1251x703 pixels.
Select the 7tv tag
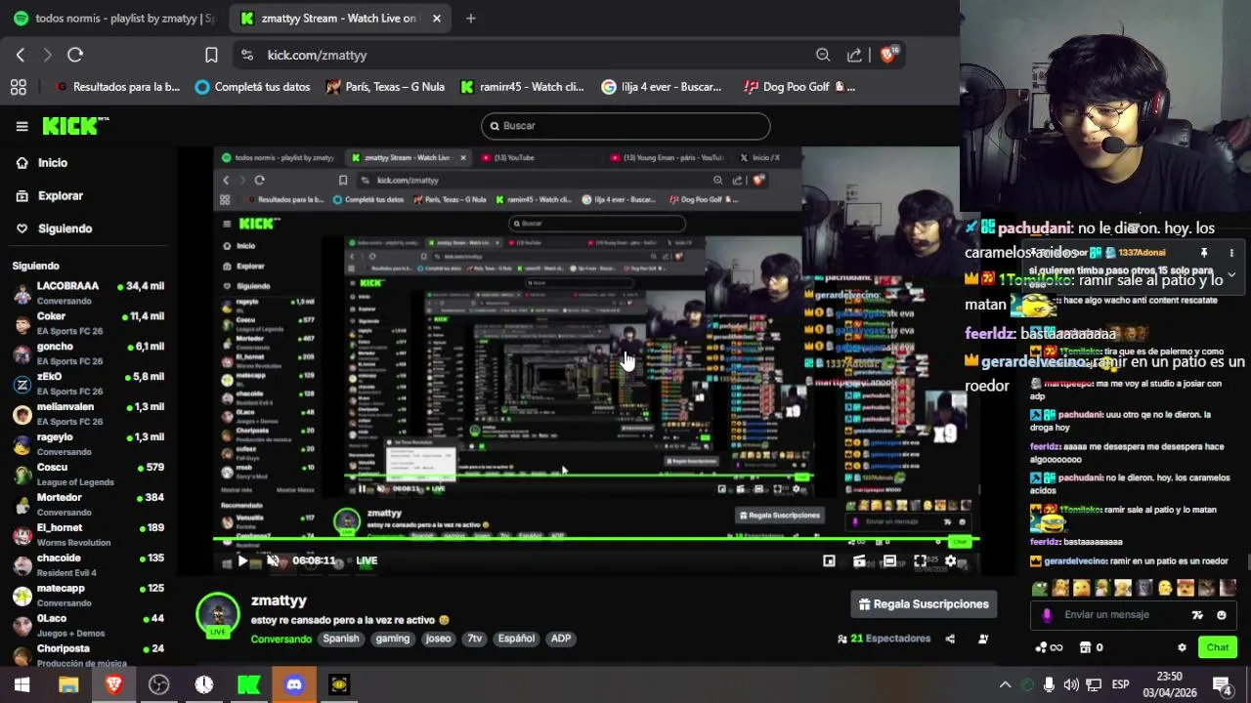[475, 639]
